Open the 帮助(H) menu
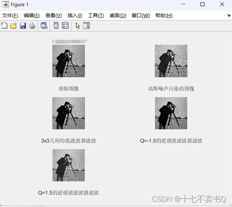The height and width of the screenshot is (207, 232). pos(164,16)
